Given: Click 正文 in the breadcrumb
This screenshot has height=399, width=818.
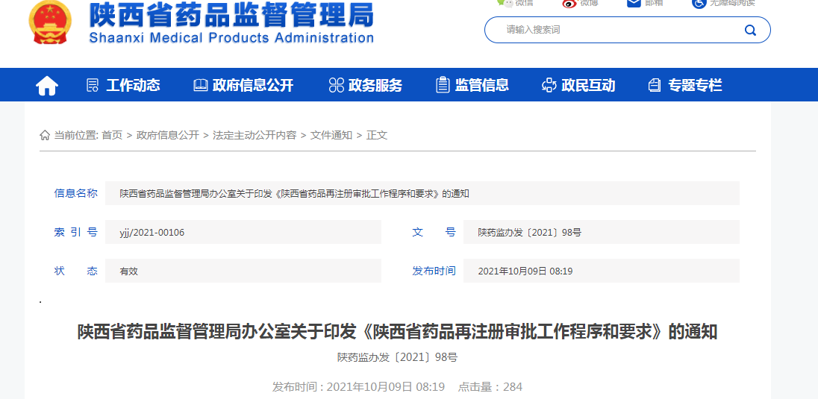Looking at the screenshot, I should 377,135.
